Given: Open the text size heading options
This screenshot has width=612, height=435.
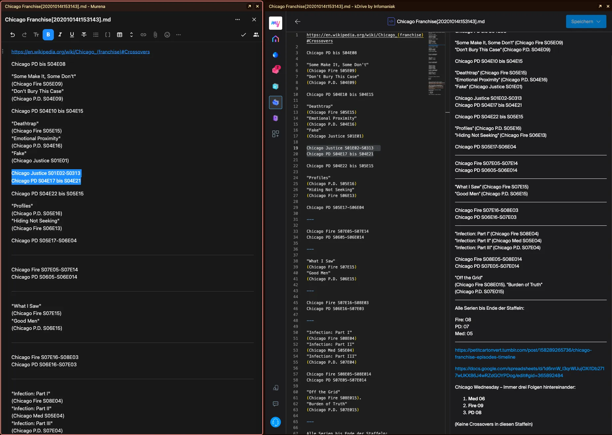Looking at the screenshot, I should click(36, 35).
